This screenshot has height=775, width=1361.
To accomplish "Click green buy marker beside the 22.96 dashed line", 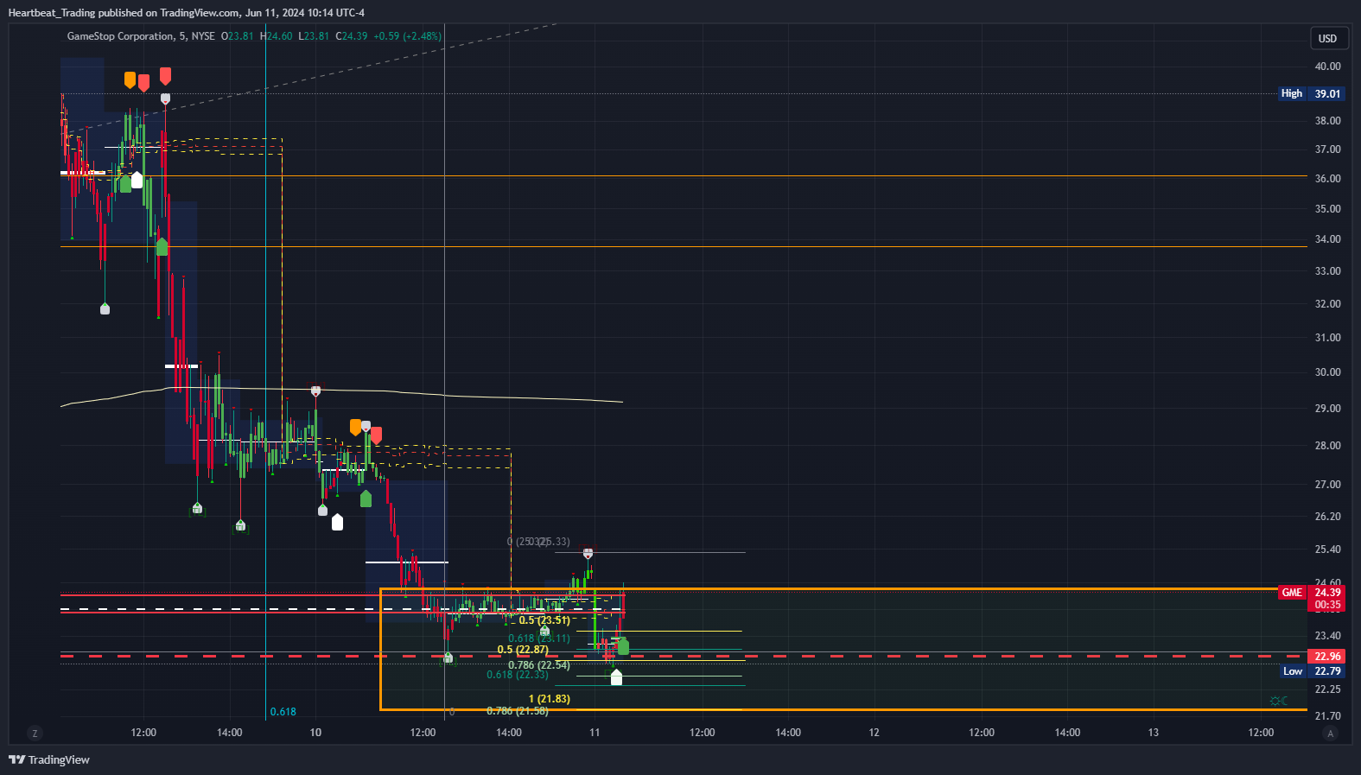I will coord(623,646).
